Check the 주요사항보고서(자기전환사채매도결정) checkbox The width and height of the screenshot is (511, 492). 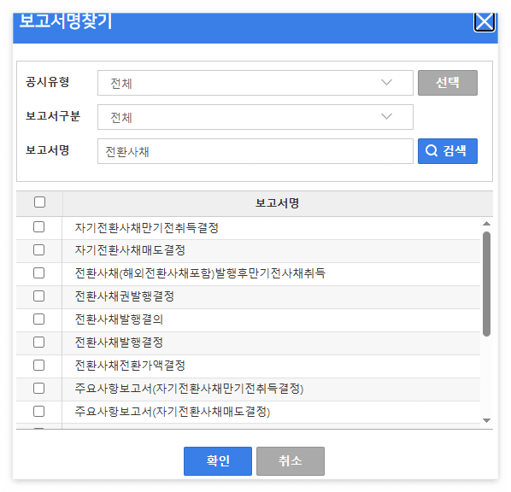pyautogui.click(x=38, y=412)
